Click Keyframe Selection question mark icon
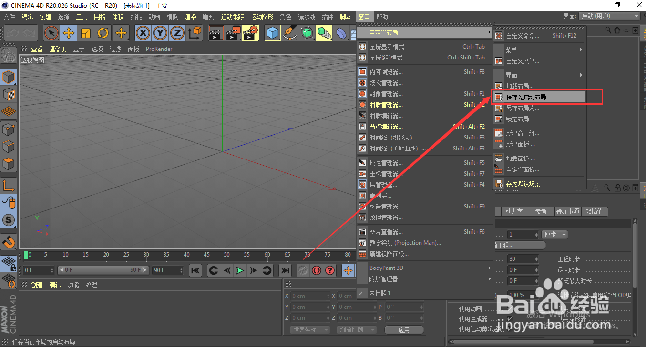 [x=330, y=270]
